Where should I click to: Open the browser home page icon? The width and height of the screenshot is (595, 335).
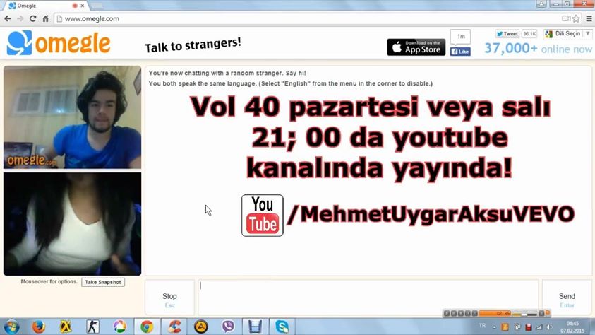pos(46,18)
